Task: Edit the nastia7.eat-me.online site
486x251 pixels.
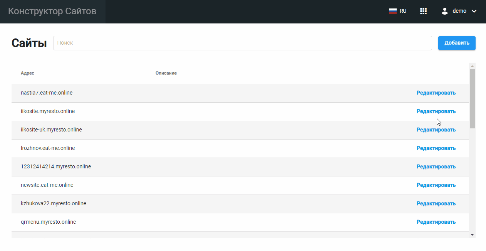Action: [x=436, y=93]
